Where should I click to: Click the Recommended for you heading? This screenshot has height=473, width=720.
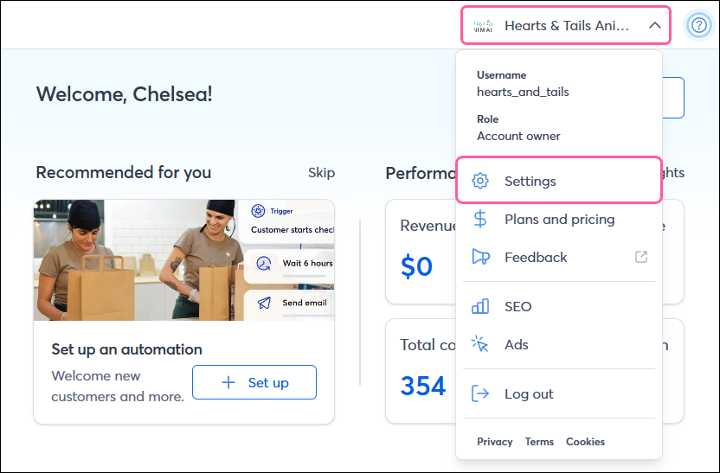point(124,172)
